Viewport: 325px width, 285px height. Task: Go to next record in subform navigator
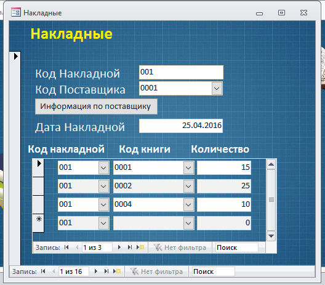pyautogui.click(x=119, y=247)
